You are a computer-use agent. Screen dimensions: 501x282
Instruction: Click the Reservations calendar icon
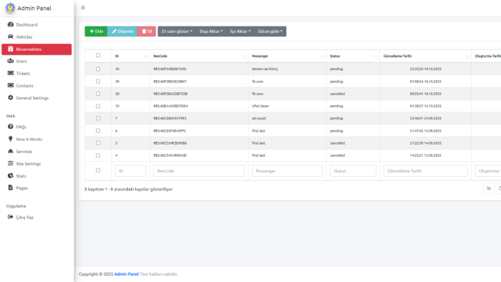tap(11, 49)
